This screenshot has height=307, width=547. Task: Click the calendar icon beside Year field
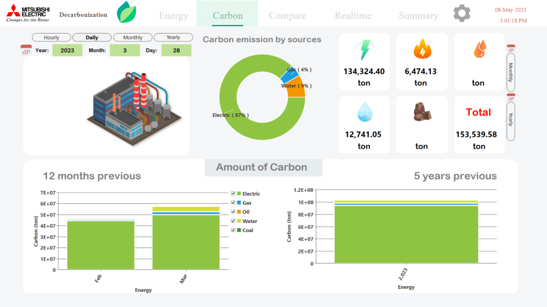tap(26, 49)
